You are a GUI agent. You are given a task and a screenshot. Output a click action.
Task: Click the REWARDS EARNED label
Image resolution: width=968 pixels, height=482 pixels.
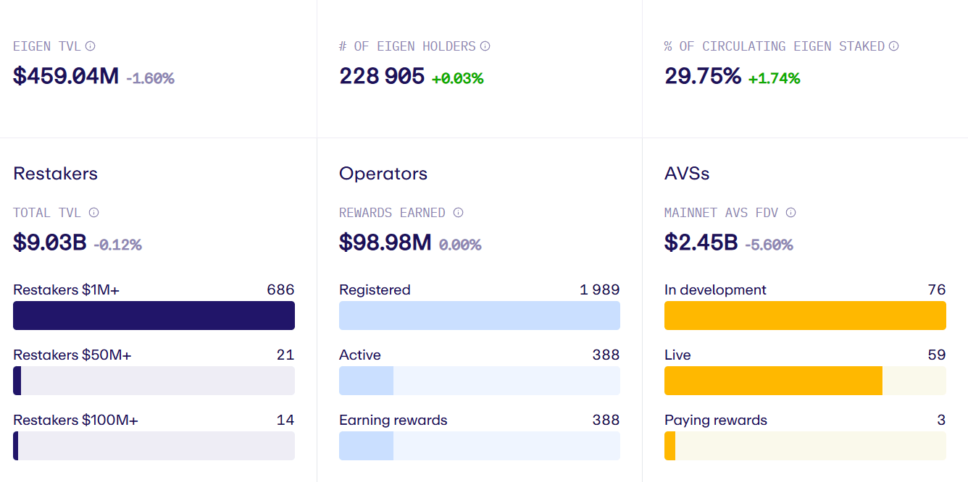(392, 213)
